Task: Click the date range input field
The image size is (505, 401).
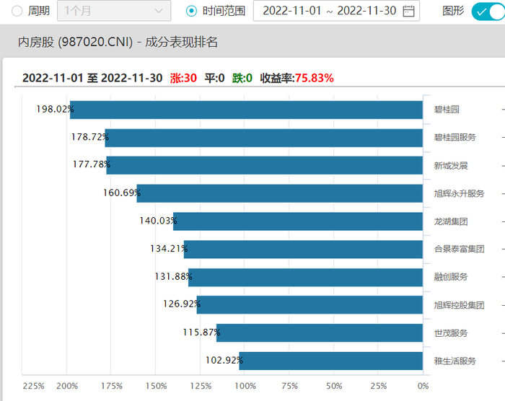Action: click(x=336, y=11)
